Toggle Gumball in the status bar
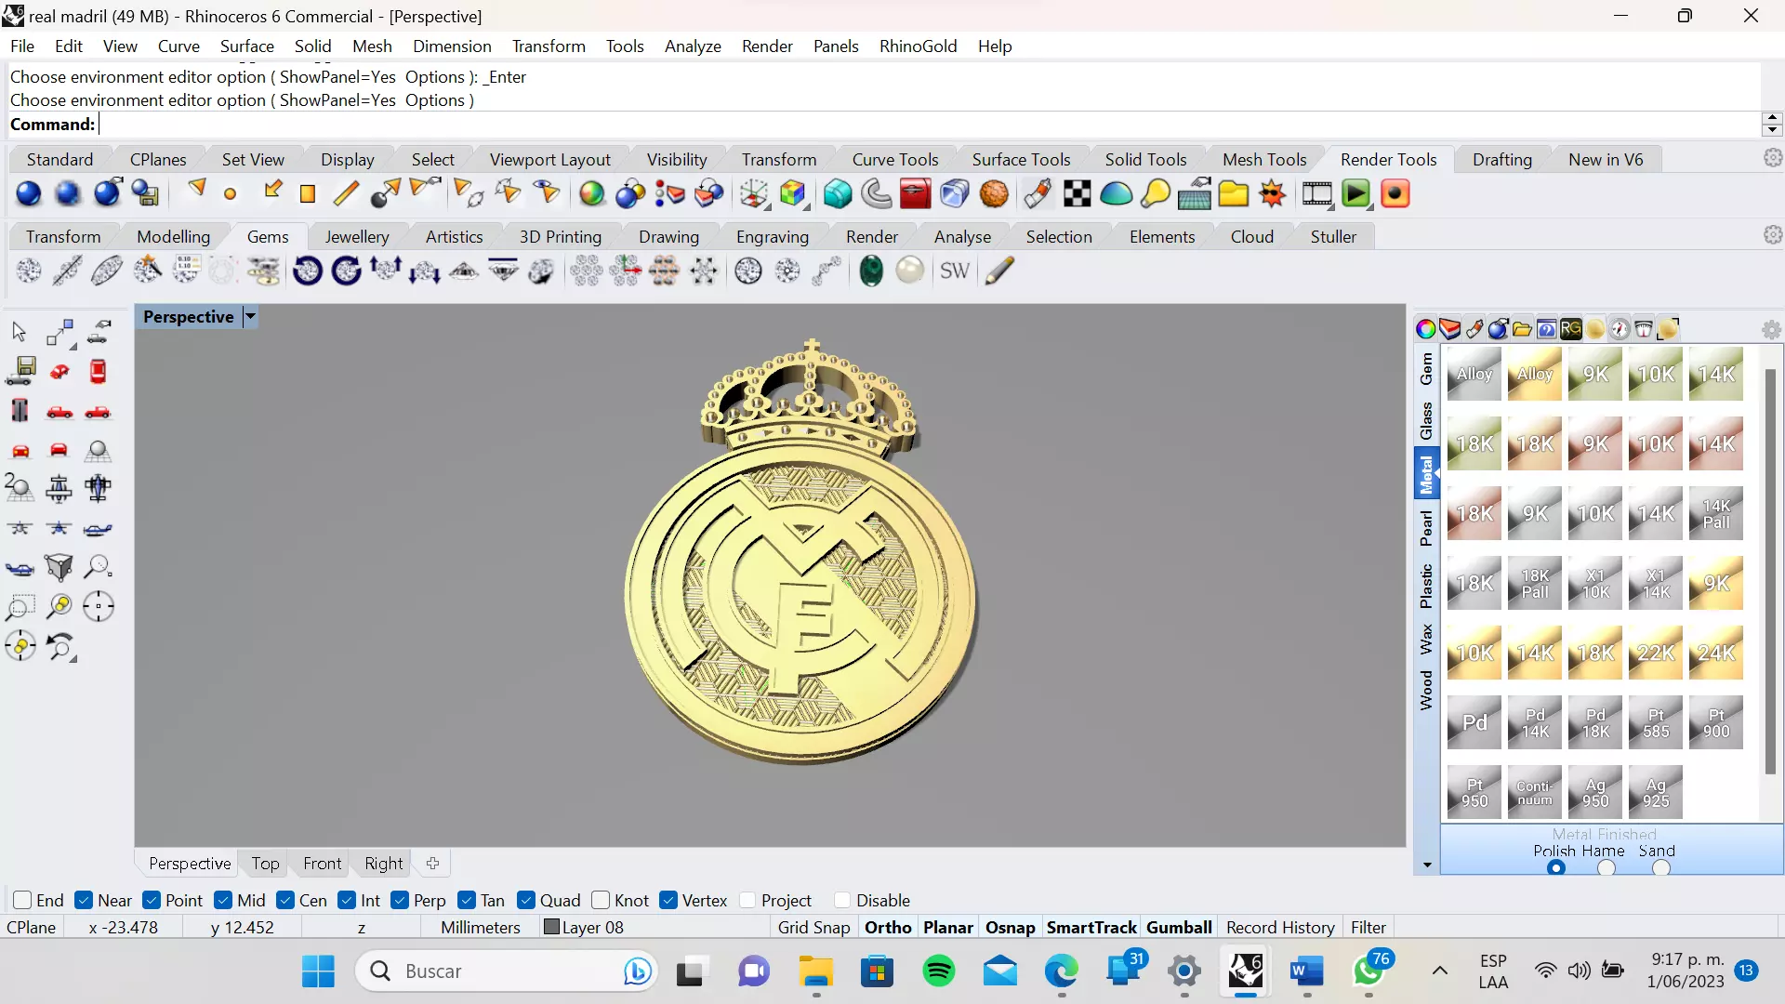This screenshot has height=1004, width=1785. 1179,927
